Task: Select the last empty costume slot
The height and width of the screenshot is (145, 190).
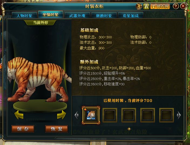Action: coord(166,115)
